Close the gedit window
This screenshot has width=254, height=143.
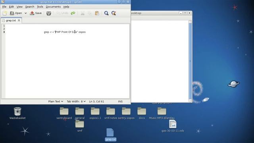coord(128,2)
